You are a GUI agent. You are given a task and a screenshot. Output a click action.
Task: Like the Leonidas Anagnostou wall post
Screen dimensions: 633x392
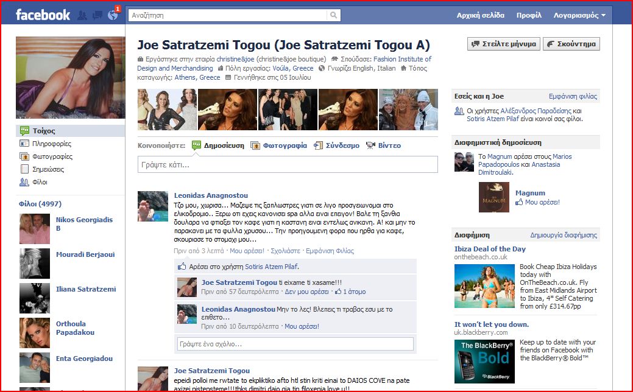pyautogui.click(x=247, y=251)
